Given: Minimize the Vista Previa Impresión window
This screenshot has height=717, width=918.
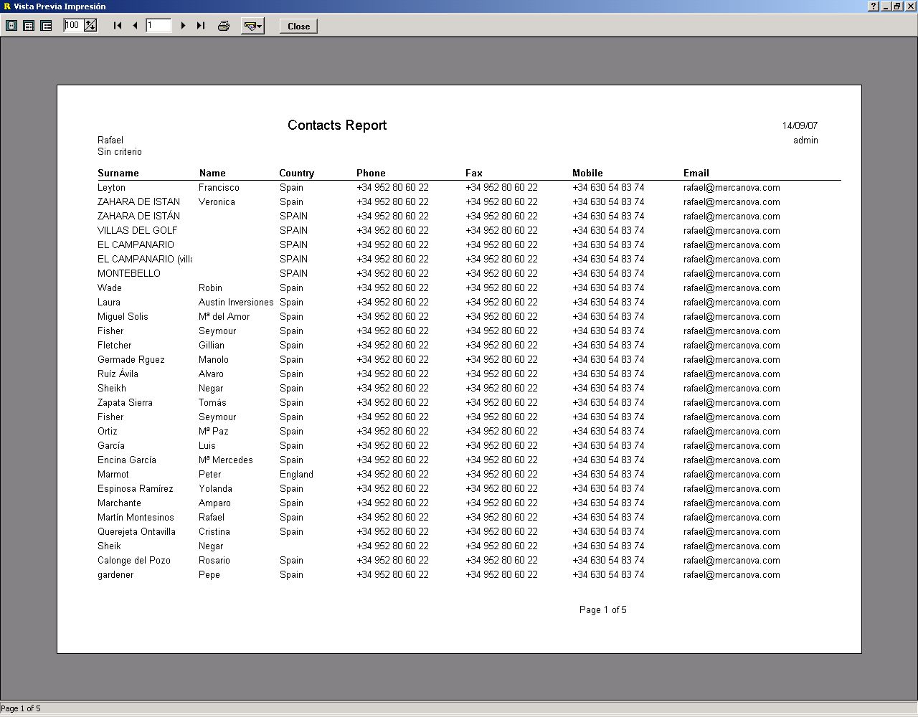Looking at the screenshot, I should [x=886, y=6].
